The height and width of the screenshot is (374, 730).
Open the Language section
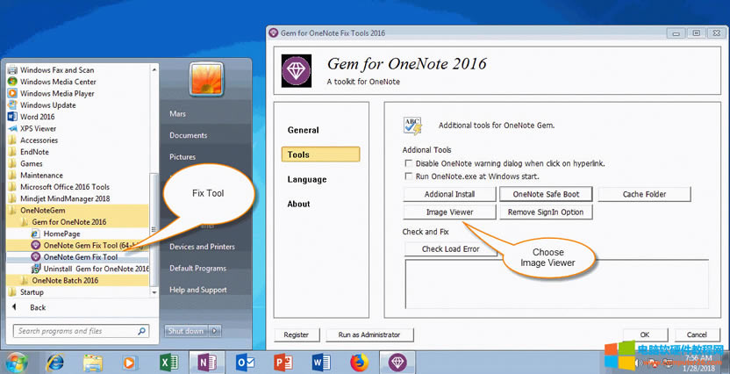coord(307,179)
